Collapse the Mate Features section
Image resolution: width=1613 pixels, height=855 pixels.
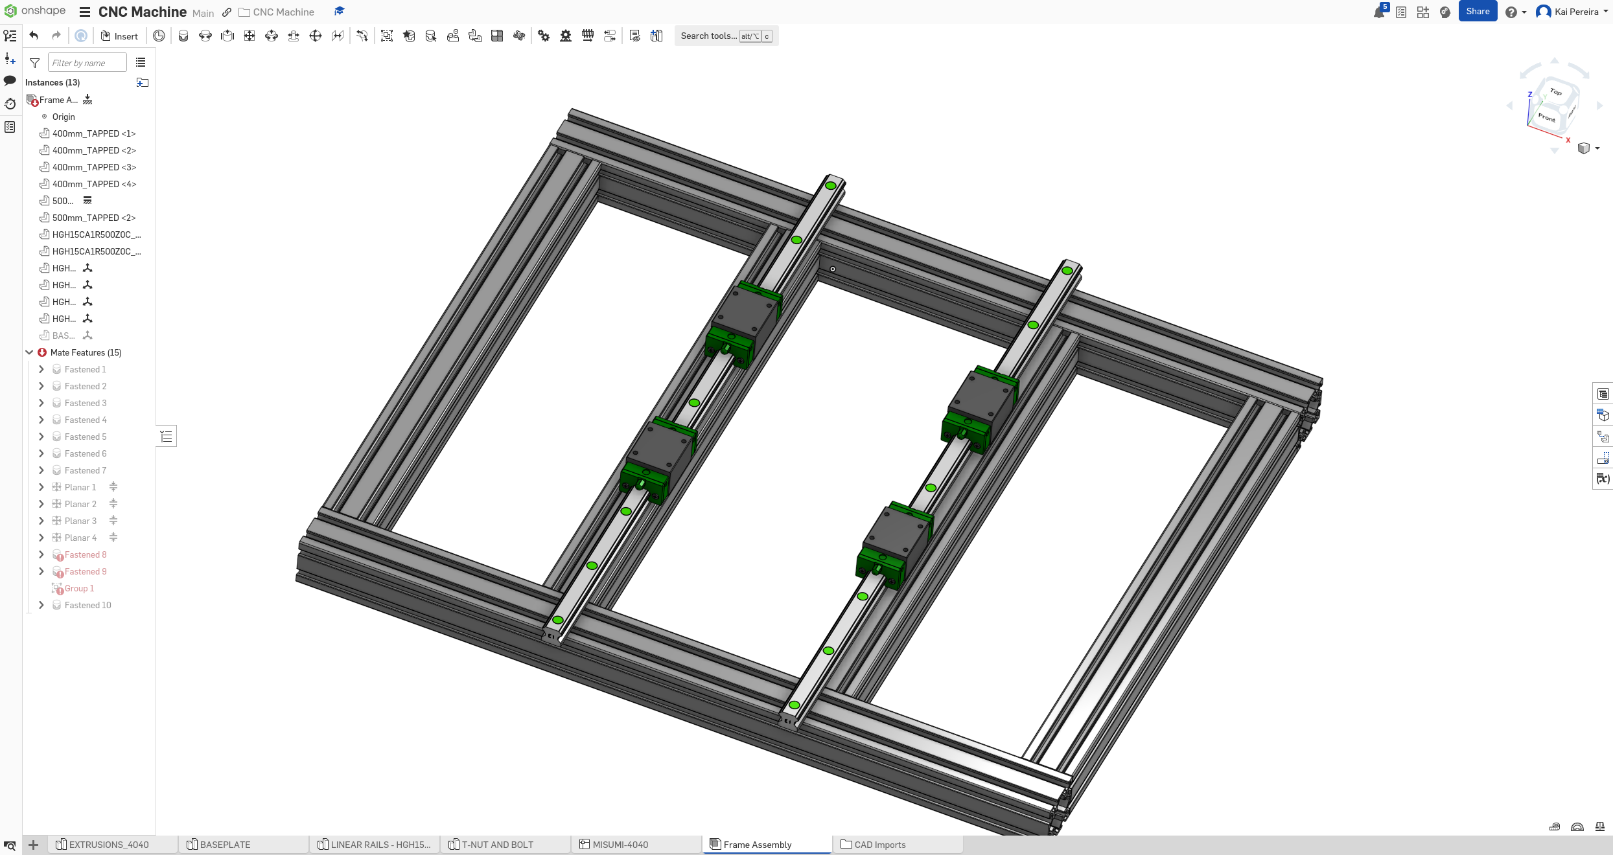pyautogui.click(x=29, y=352)
